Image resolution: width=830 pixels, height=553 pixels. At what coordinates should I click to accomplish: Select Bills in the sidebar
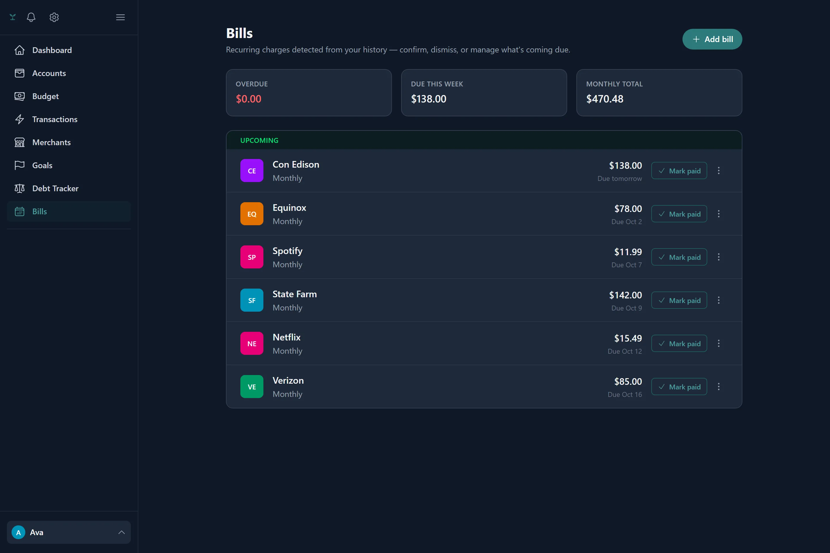[69, 211]
